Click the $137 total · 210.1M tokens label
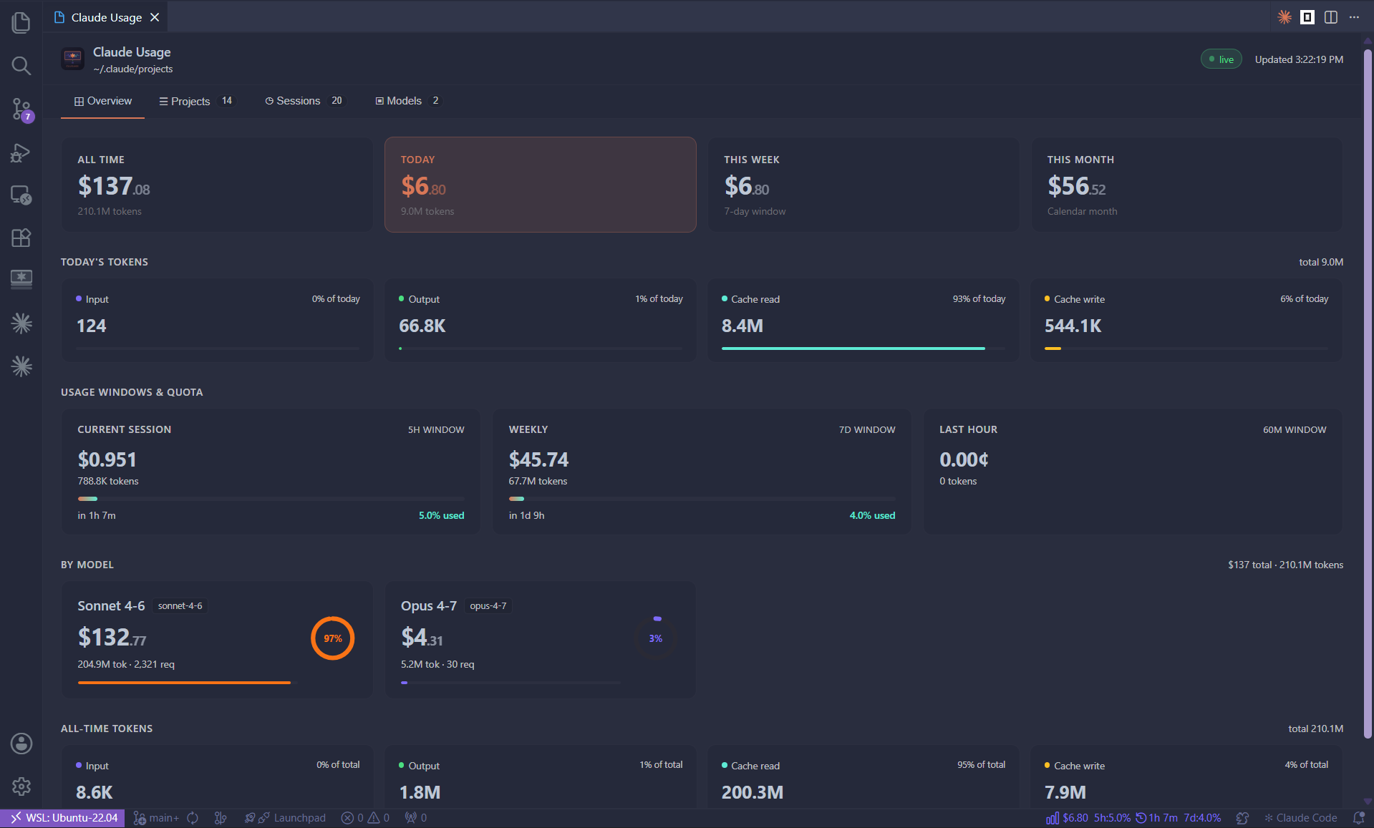Screen dimensions: 1374x828 click(1286, 565)
